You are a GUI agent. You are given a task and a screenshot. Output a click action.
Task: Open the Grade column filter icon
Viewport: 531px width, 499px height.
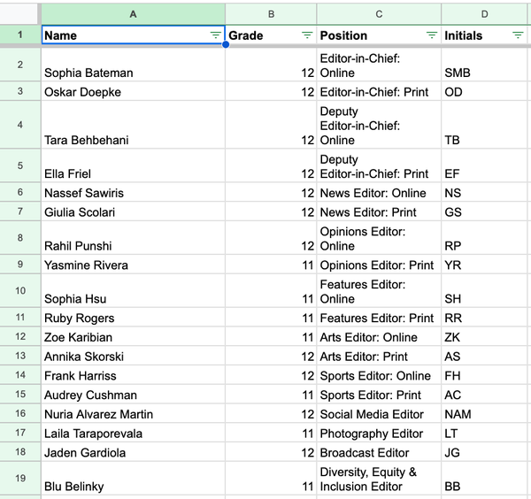307,35
